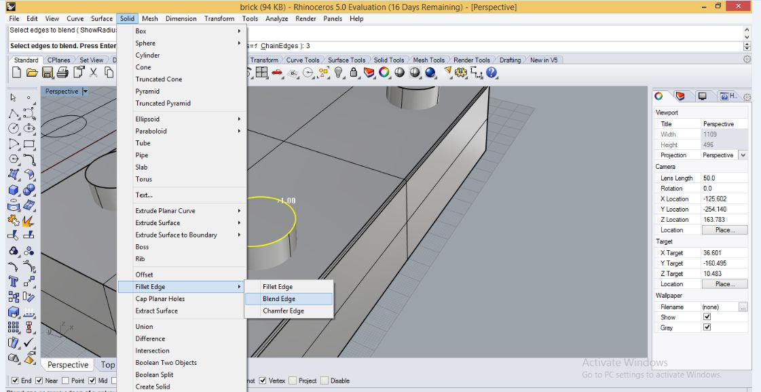The image size is (761, 392).
Task: Click the New file icon
Action: click(16, 73)
